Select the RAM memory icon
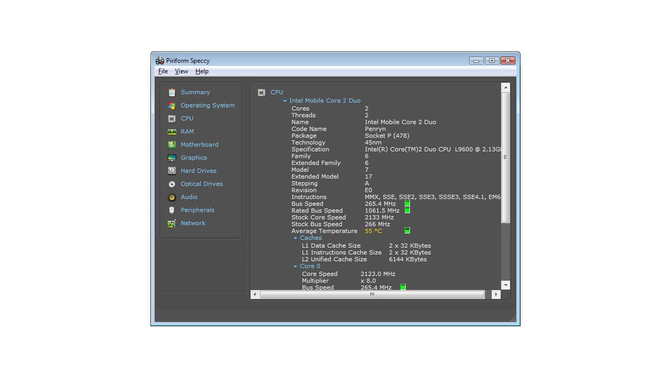The image size is (671, 377). click(x=172, y=131)
